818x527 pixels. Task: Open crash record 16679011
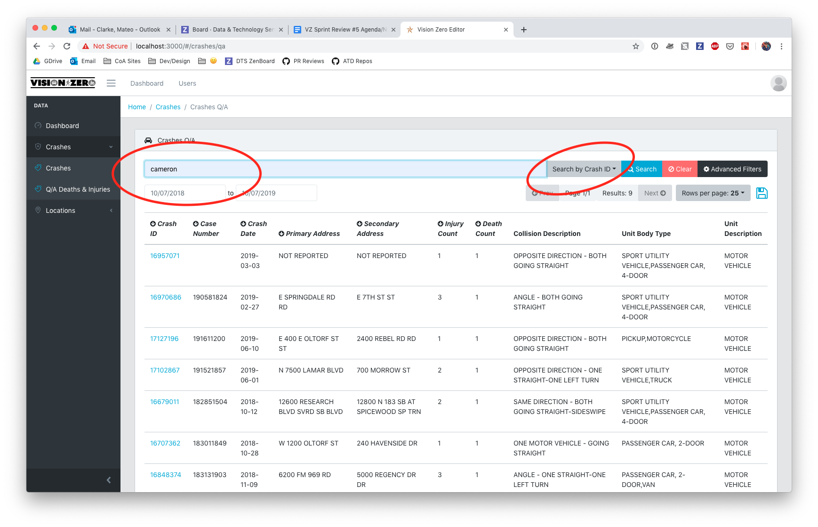pyautogui.click(x=164, y=402)
